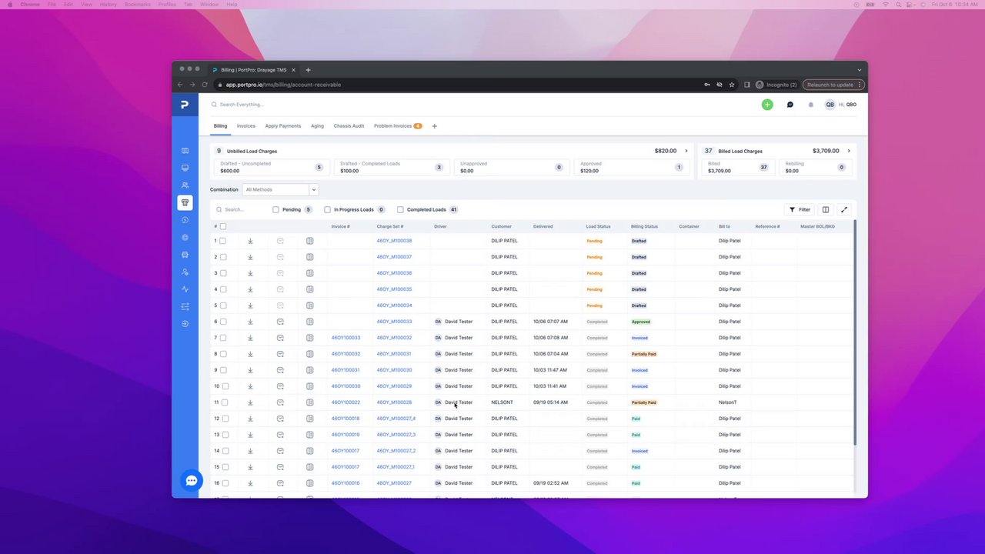Download charge set 46OY_M100038 row
The width and height of the screenshot is (985, 554).
[250, 241]
